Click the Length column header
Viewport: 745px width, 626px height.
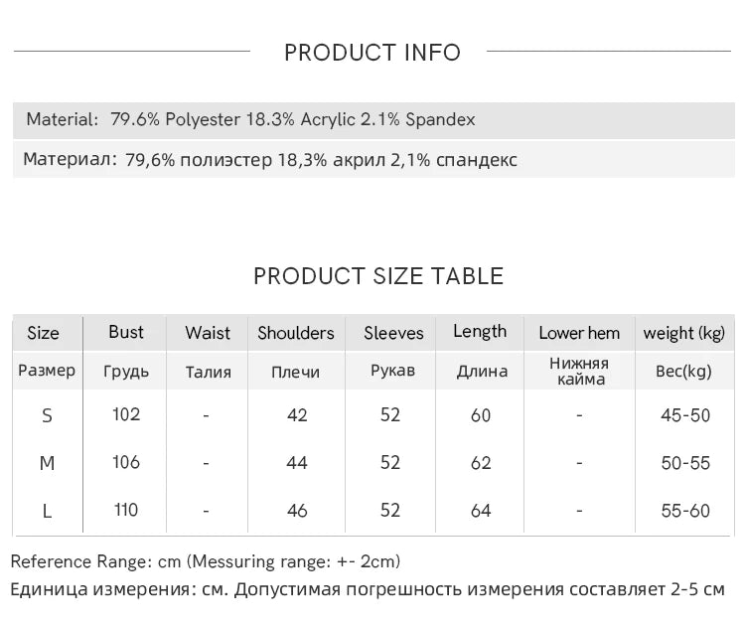pos(480,332)
